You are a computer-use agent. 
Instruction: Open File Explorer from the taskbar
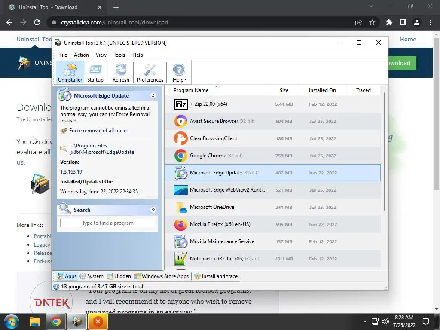[35, 321]
